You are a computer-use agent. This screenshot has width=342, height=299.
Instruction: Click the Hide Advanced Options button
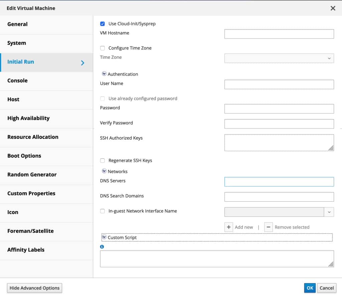(x=34, y=288)
